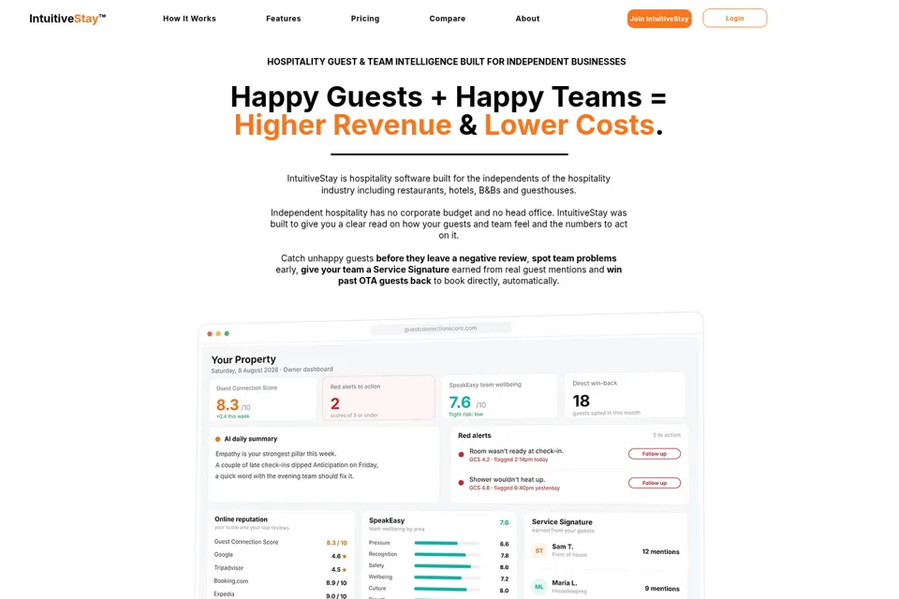Open the Features menu item
This screenshot has height=599, width=899.
point(283,19)
